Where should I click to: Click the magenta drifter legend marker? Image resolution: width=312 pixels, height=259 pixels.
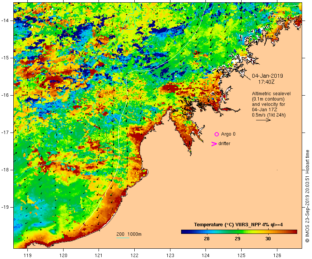[214, 144]
